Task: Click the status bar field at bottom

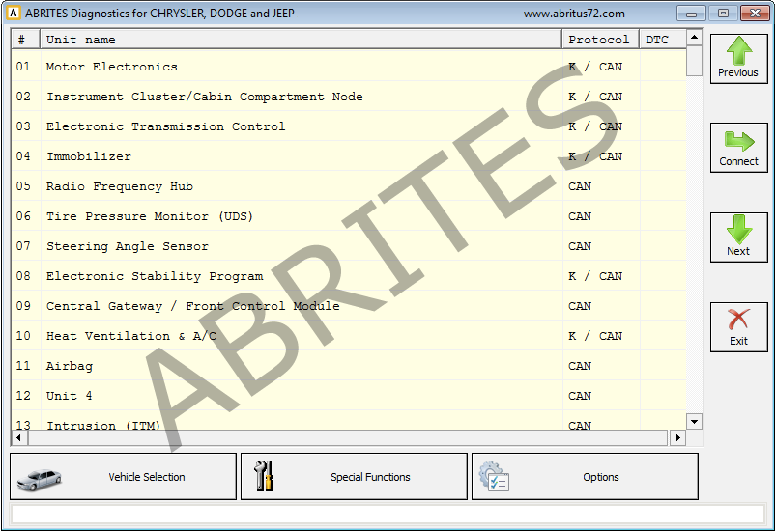Action: tap(388, 515)
